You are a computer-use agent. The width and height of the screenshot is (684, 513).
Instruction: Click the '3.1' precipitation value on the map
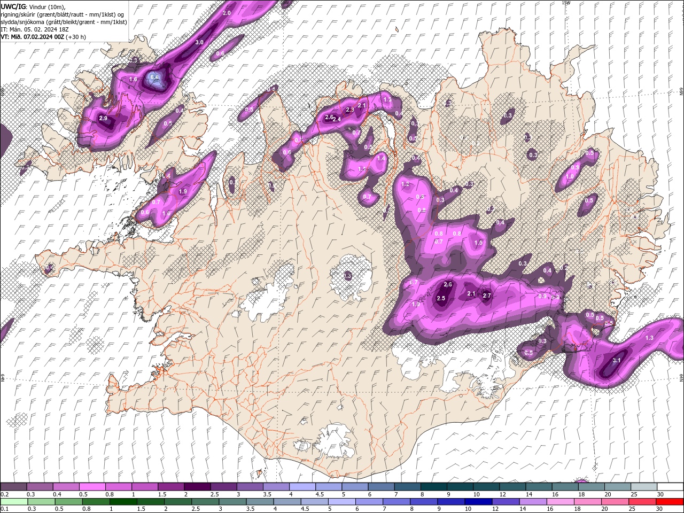(616, 360)
